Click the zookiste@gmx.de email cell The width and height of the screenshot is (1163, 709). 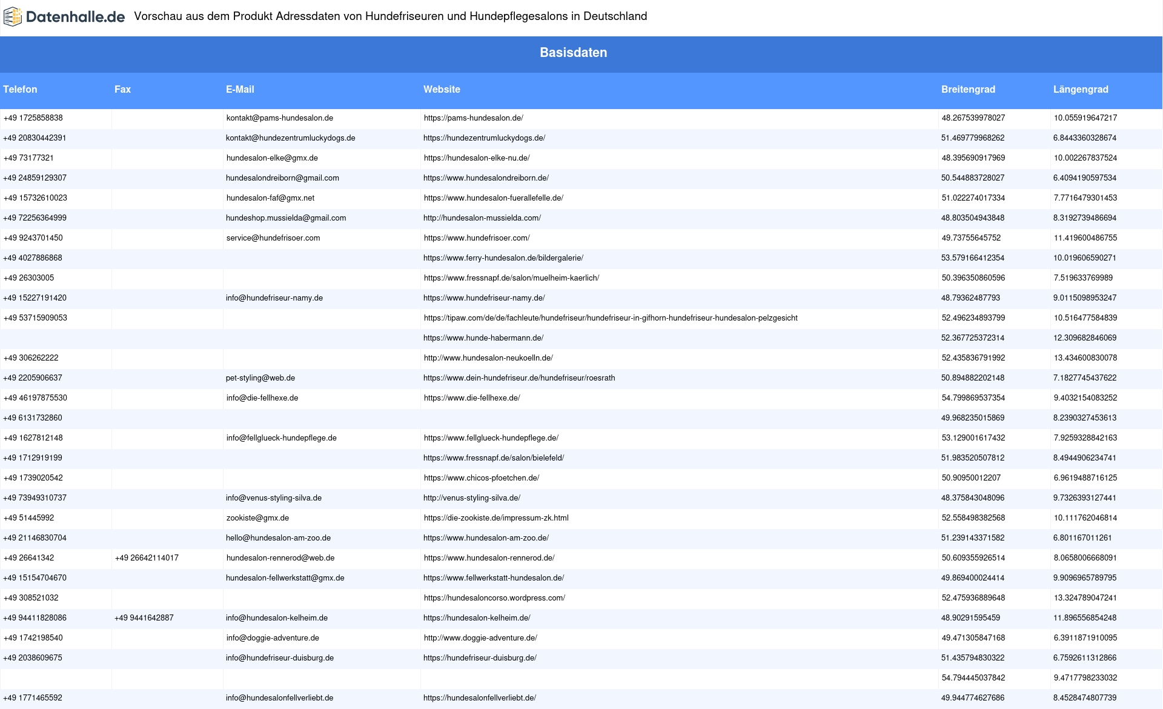point(257,518)
